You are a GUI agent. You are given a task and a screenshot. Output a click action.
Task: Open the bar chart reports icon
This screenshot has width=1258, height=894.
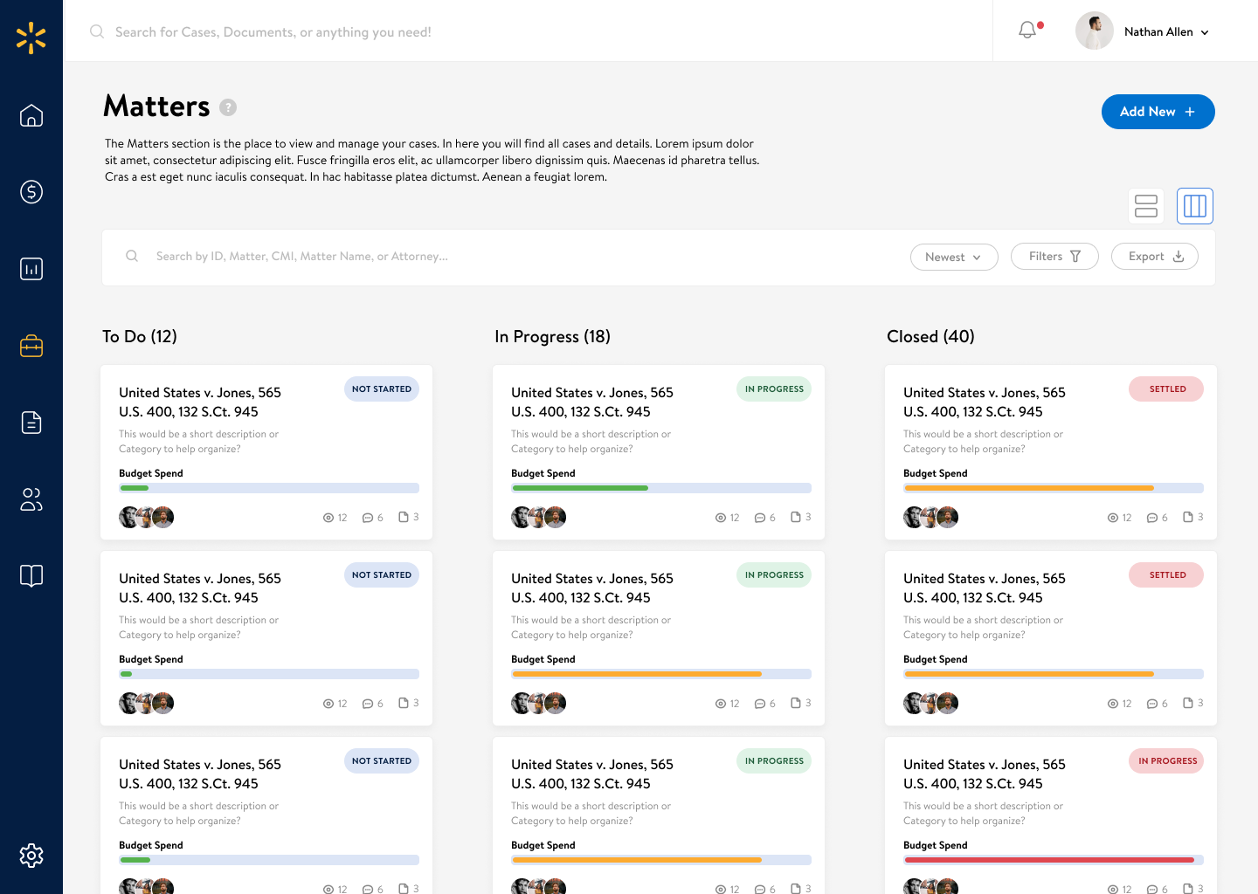coord(31,269)
